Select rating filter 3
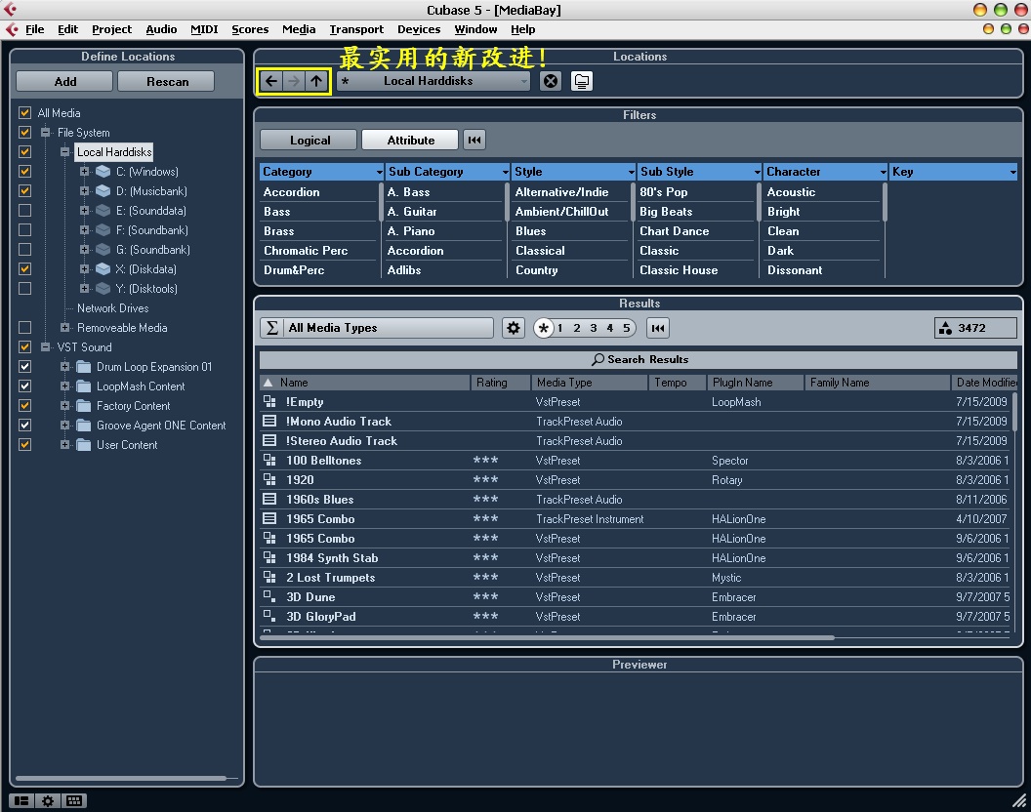The height and width of the screenshot is (812, 1031). click(x=593, y=327)
